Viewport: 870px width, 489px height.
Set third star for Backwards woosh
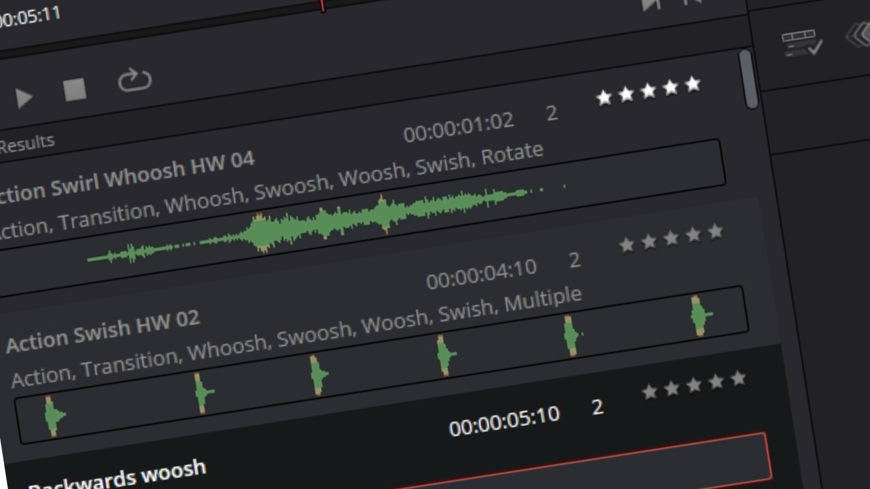click(x=694, y=385)
